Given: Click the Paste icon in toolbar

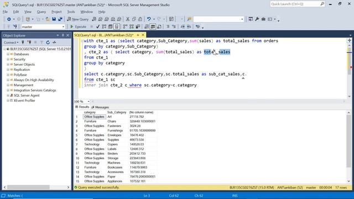Looking at the screenshot, I should [140, 19].
